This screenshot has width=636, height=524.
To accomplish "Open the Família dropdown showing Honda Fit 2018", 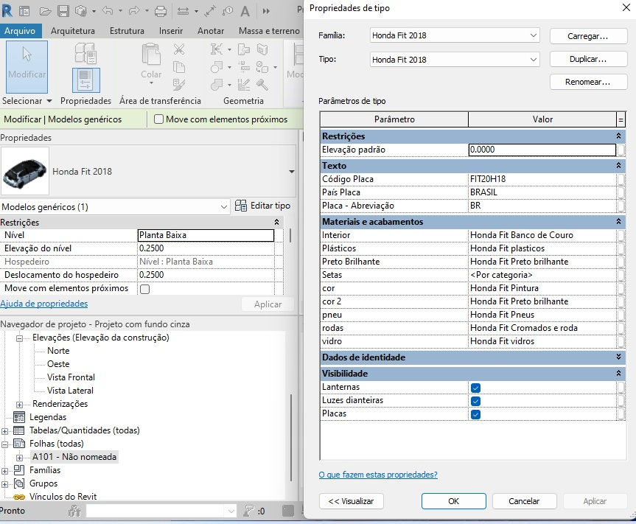I will point(455,35).
